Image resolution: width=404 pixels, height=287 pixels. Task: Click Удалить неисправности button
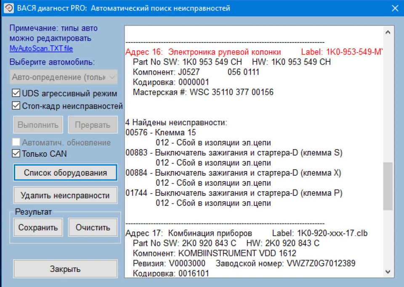point(66,195)
